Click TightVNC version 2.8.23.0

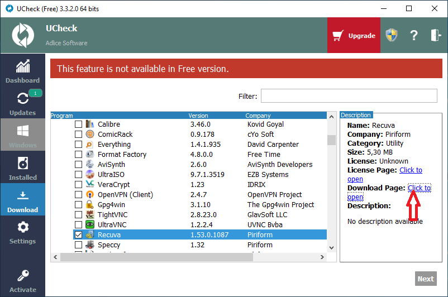pyautogui.click(x=203, y=215)
